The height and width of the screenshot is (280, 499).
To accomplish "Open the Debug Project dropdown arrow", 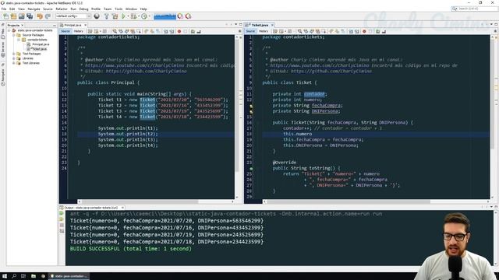I will pyautogui.click(x=139, y=16).
